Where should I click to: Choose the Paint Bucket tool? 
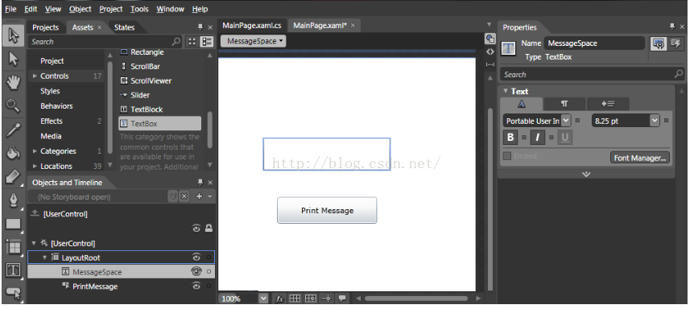(x=14, y=153)
